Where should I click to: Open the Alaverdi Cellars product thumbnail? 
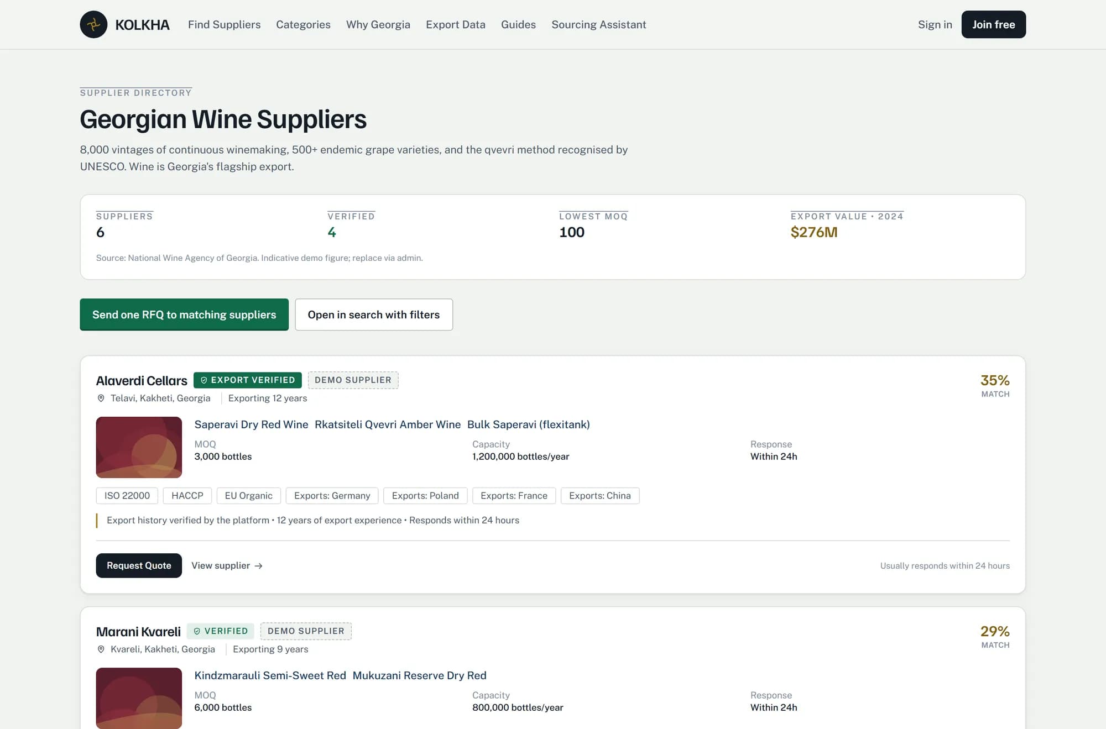pyautogui.click(x=139, y=447)
